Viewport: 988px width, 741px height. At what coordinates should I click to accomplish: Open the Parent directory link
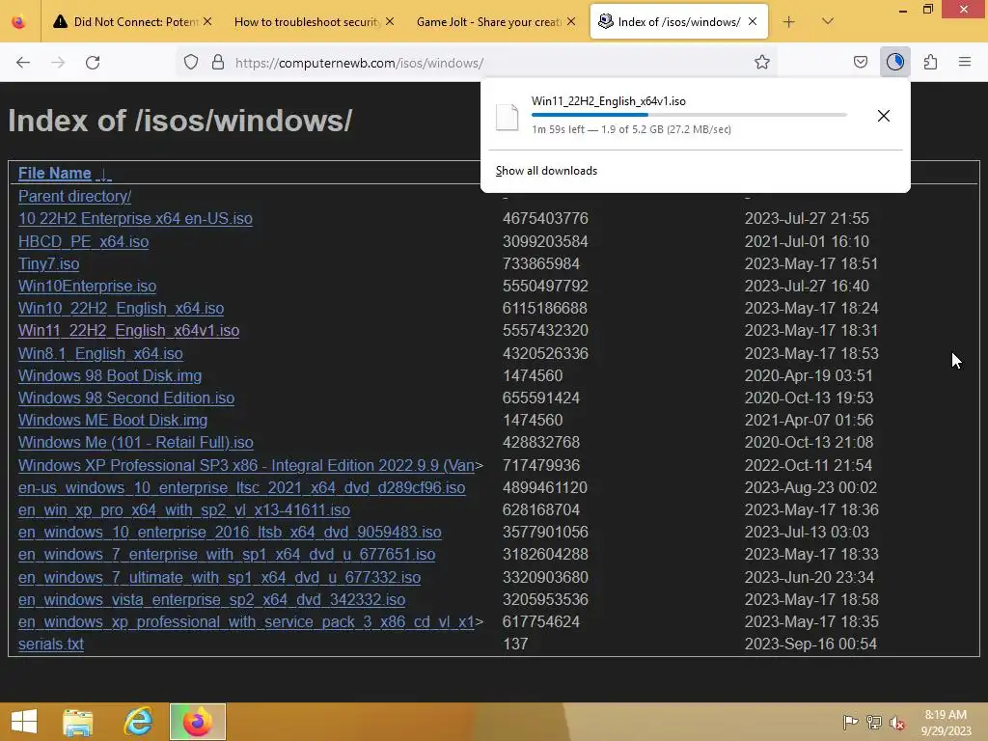tap(74, 197)
